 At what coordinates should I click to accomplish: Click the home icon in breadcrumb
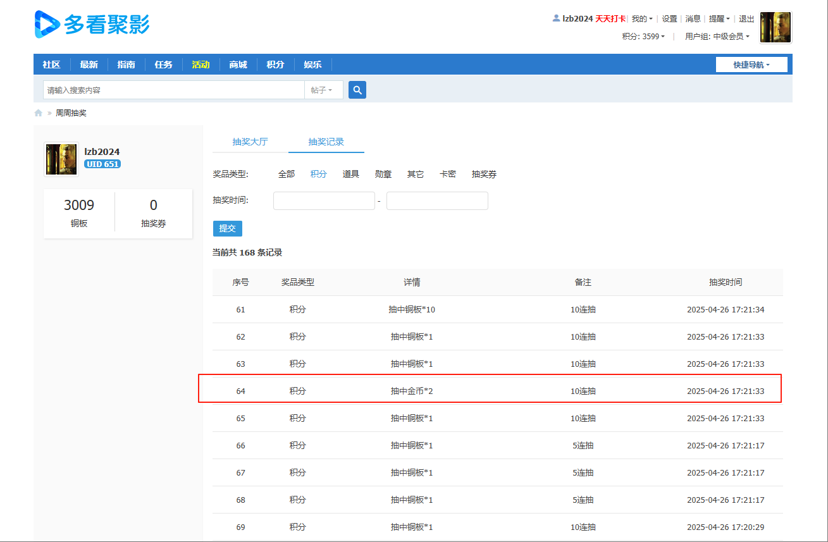click(x=38, y=113)
